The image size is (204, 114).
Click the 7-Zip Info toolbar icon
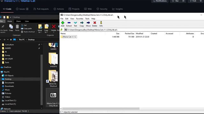click(101, 24)
